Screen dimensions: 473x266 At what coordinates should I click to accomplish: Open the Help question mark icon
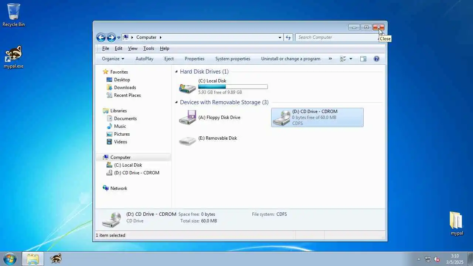pos(377,59)
